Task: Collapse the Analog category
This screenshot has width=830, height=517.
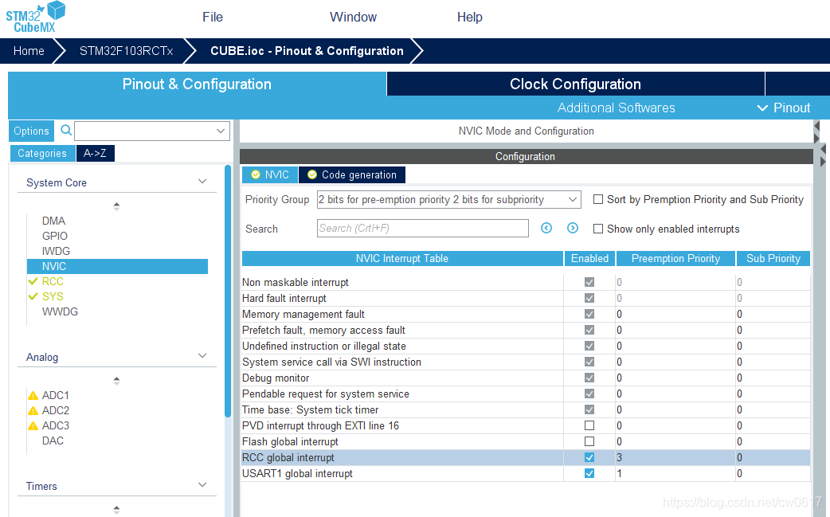Action: [x=202, y=355]
